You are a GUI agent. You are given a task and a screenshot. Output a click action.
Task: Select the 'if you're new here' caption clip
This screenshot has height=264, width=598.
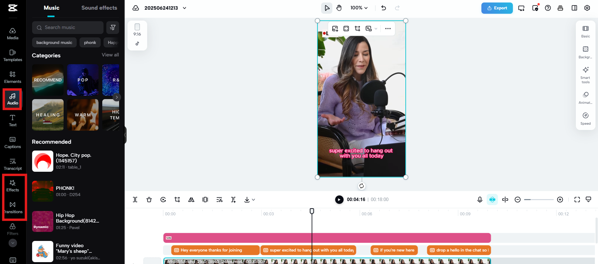(394, 250)
